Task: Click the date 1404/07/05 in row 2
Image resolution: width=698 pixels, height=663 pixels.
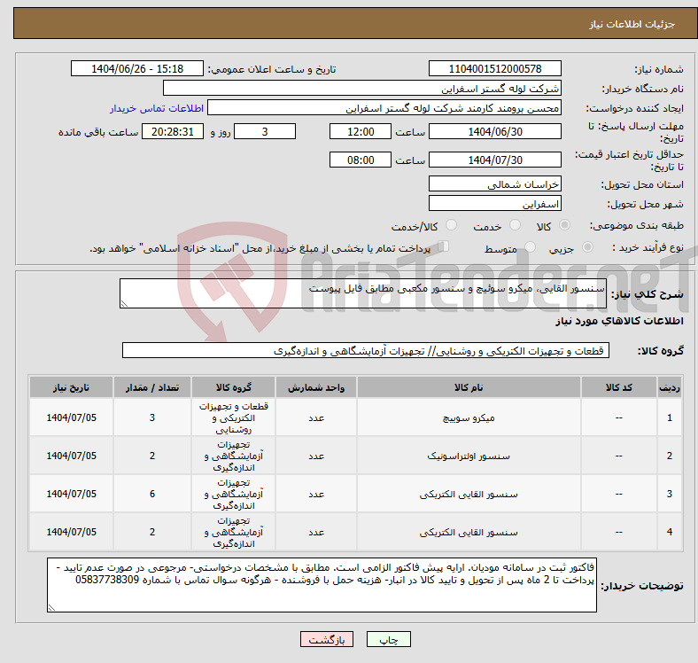Action: click(x=71, y=456)
